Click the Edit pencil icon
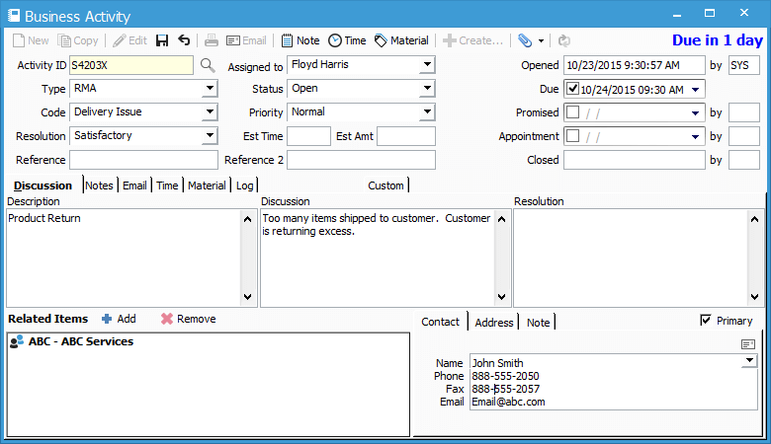Image resolution: width=771 pixels, height=444 pixels. (x=119, y=40)
